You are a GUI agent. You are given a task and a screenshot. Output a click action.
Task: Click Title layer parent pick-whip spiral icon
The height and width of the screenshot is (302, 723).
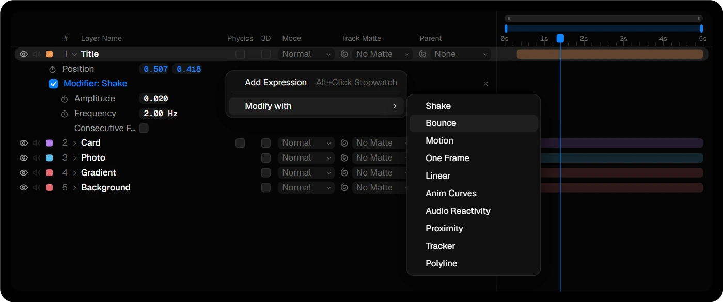[422, 54]
